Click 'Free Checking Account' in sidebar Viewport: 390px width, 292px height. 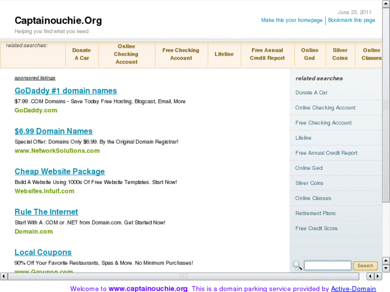click(x=323, y=123)
